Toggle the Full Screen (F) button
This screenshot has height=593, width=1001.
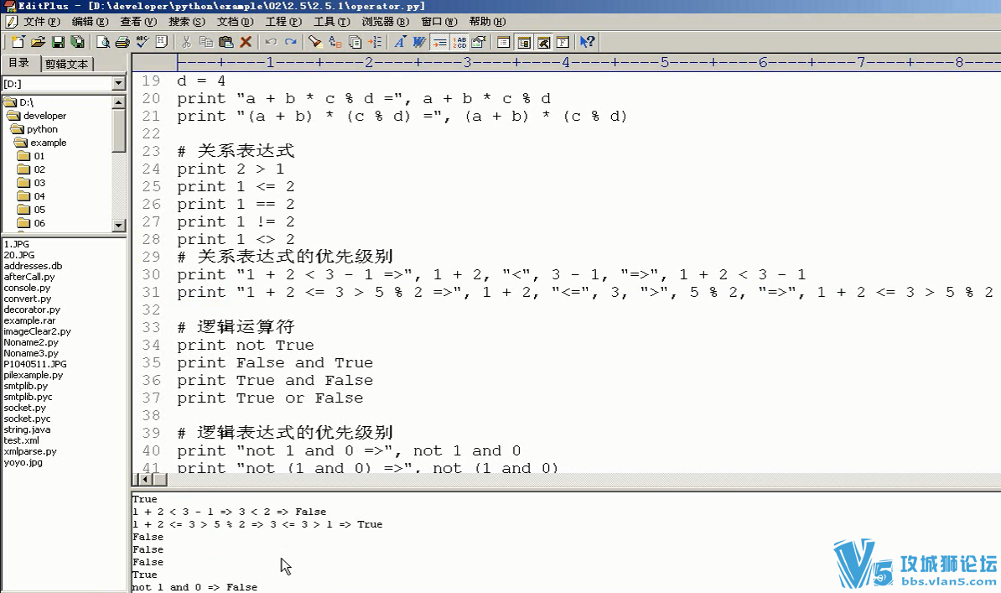tap(563, 42)
